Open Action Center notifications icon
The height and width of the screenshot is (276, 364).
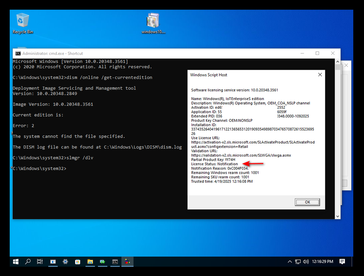pyautogui.click(x=342, y=262)
